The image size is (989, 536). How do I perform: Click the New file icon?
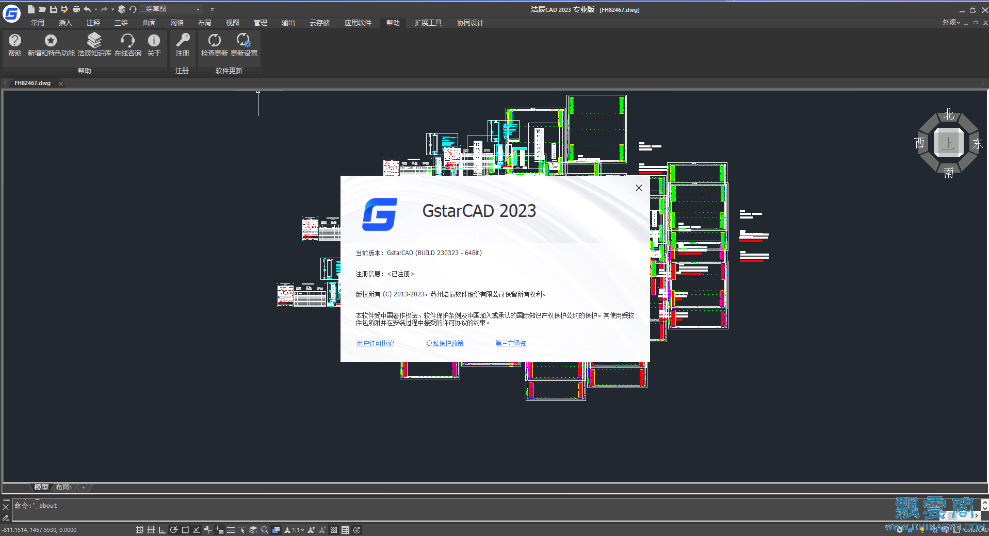click(x=31, y=9)
